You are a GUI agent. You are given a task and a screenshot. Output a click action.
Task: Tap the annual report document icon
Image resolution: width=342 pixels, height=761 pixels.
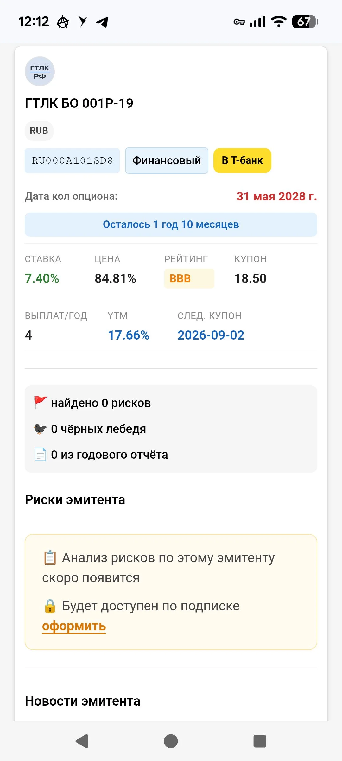(x=40, y=454)
